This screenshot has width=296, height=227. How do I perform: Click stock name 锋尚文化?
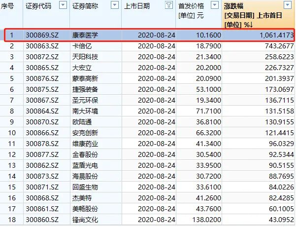click(x=85, y=220)
